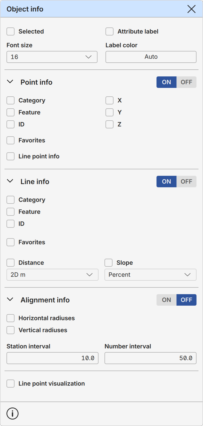The height and width of the screenshot is (426, 203).
Task: Click the info icon at panel bottom
Action: (x=12, y=414)
